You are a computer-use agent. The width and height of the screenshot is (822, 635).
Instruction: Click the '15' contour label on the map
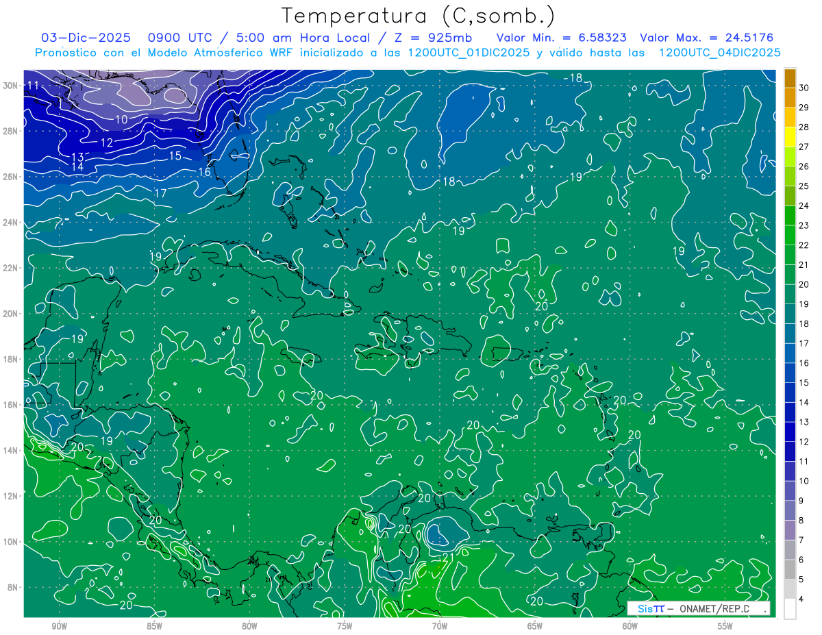click(175, 156)
